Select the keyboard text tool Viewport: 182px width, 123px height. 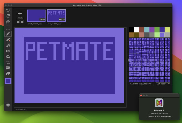click(x=8, y=51)
